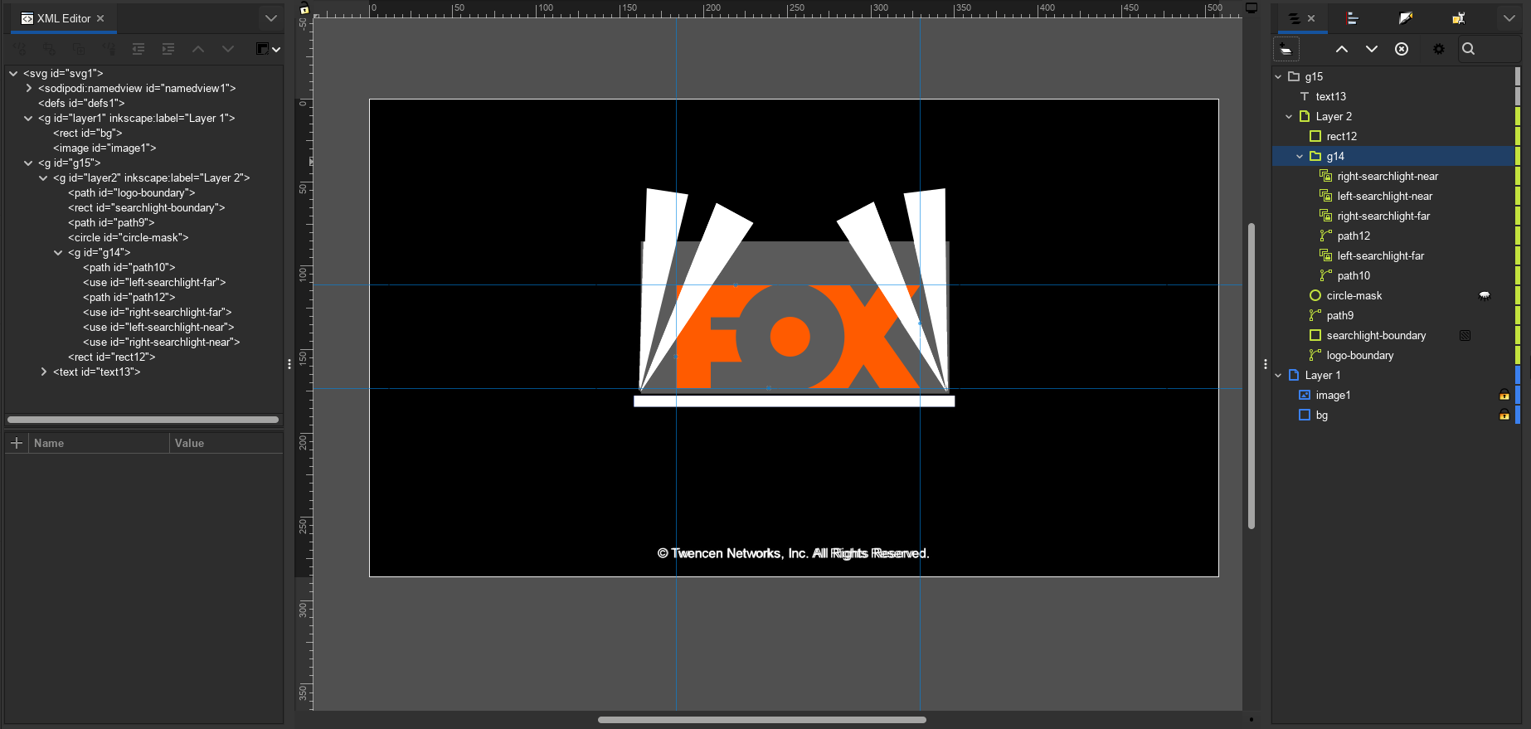Select the searchlight-boundary node in XML tree
This screenshot has height=729, width=1531.
pos(147,208)
